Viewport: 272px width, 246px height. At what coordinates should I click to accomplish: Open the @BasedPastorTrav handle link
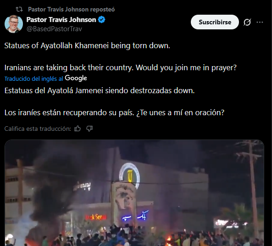click(x=54, y=29)
